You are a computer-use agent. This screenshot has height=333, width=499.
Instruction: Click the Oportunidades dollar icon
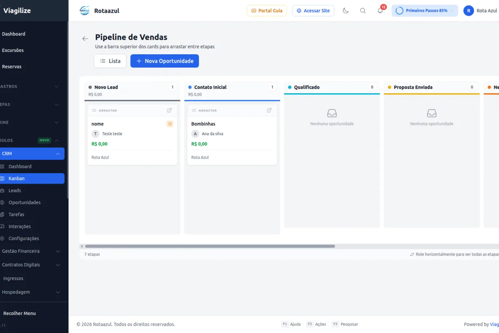(2, 203)
